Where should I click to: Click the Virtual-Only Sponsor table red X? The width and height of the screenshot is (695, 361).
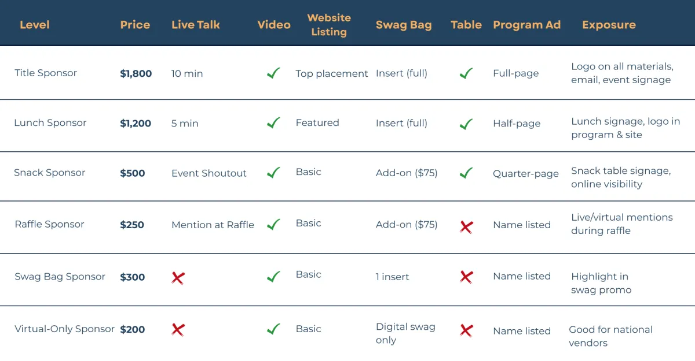466,330
